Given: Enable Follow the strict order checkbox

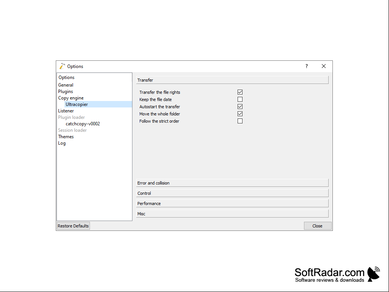Looking at the screenshot, I should (240, 121).
